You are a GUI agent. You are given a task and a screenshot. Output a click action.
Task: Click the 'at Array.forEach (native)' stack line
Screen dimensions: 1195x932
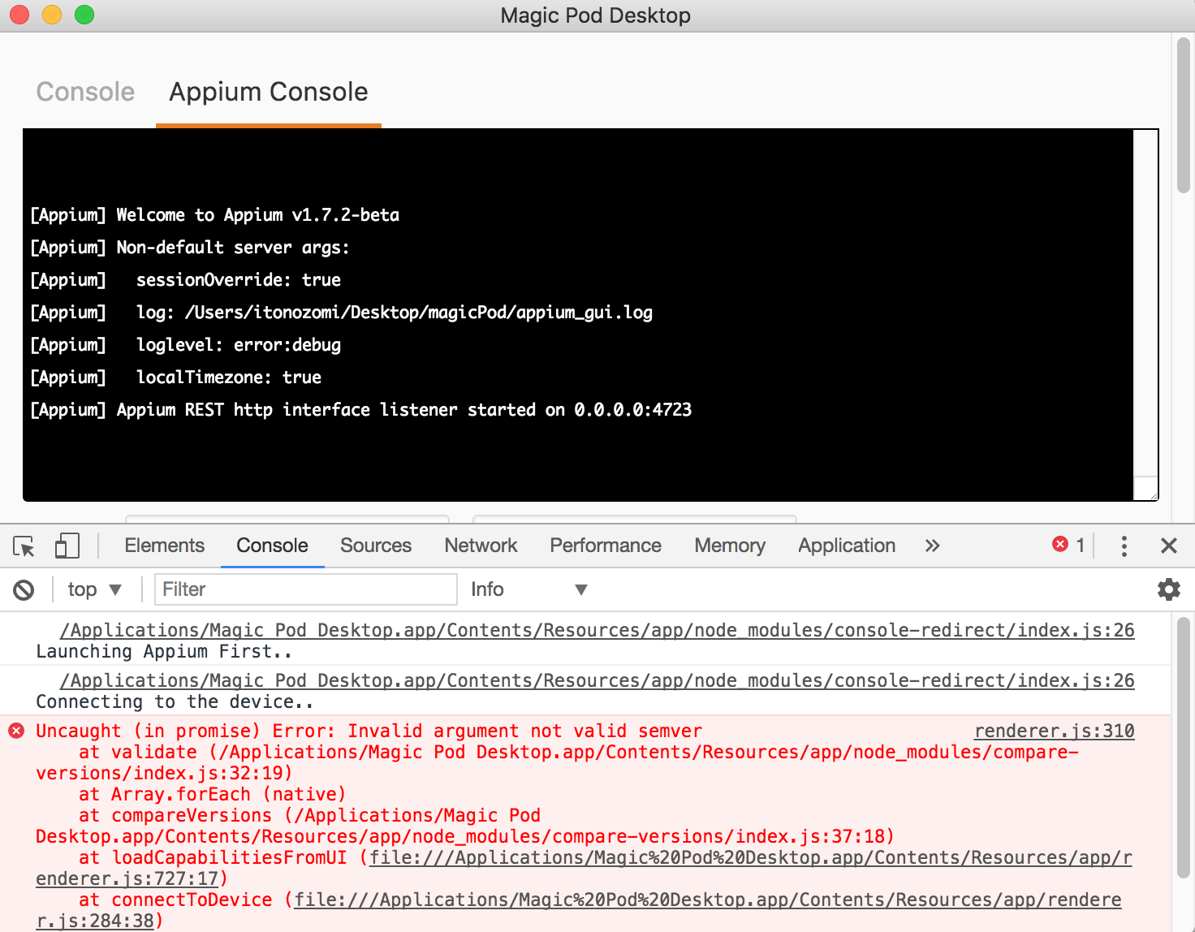tap(212, 794)
